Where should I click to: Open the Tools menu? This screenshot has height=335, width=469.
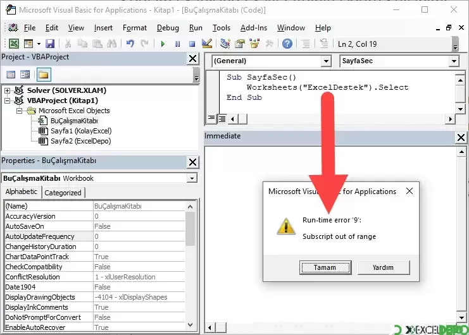click(x=222, y=28)
